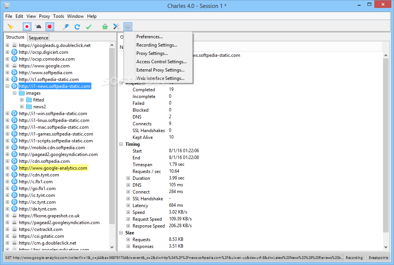The width and height of the screenshot is (394, 265).
Task: Expand the Response Speed row
Action: tap(128, 226)
